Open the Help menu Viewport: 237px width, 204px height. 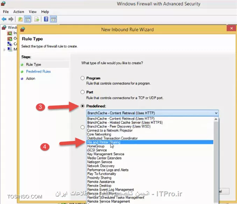tap(45, 12)
